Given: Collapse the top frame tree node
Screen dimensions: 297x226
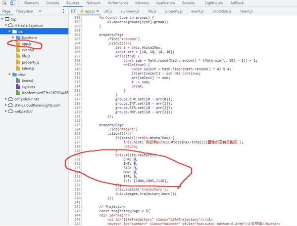Looking at the screenshot, I should coord(2,19).
